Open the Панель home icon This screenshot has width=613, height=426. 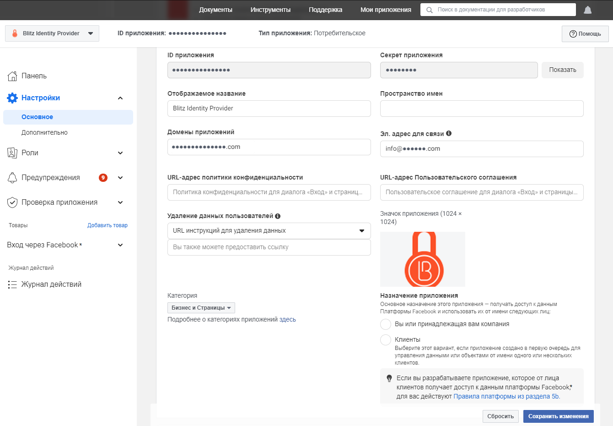click(x=12, y=76)
